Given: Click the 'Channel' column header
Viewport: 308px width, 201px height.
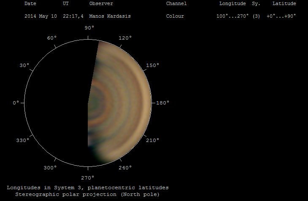Looking at the screenshot, I should (176, 3).
